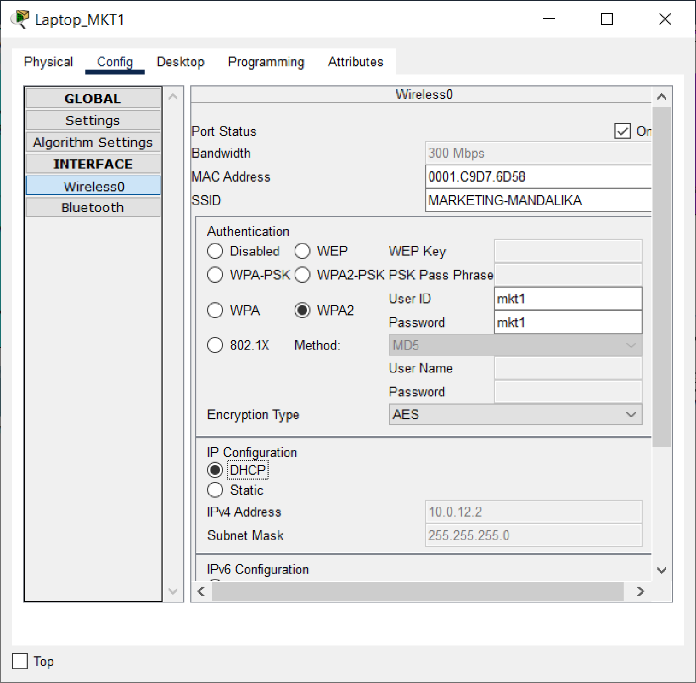Select WEP authentication
This screenshot has width=696, height=683.
(302, 251)
